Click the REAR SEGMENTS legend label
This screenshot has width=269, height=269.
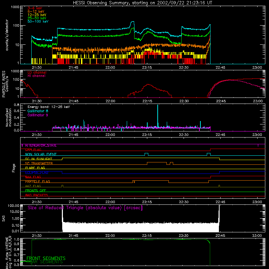tap(45, 262)
